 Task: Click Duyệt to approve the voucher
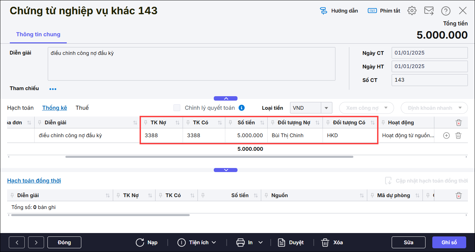291,243
